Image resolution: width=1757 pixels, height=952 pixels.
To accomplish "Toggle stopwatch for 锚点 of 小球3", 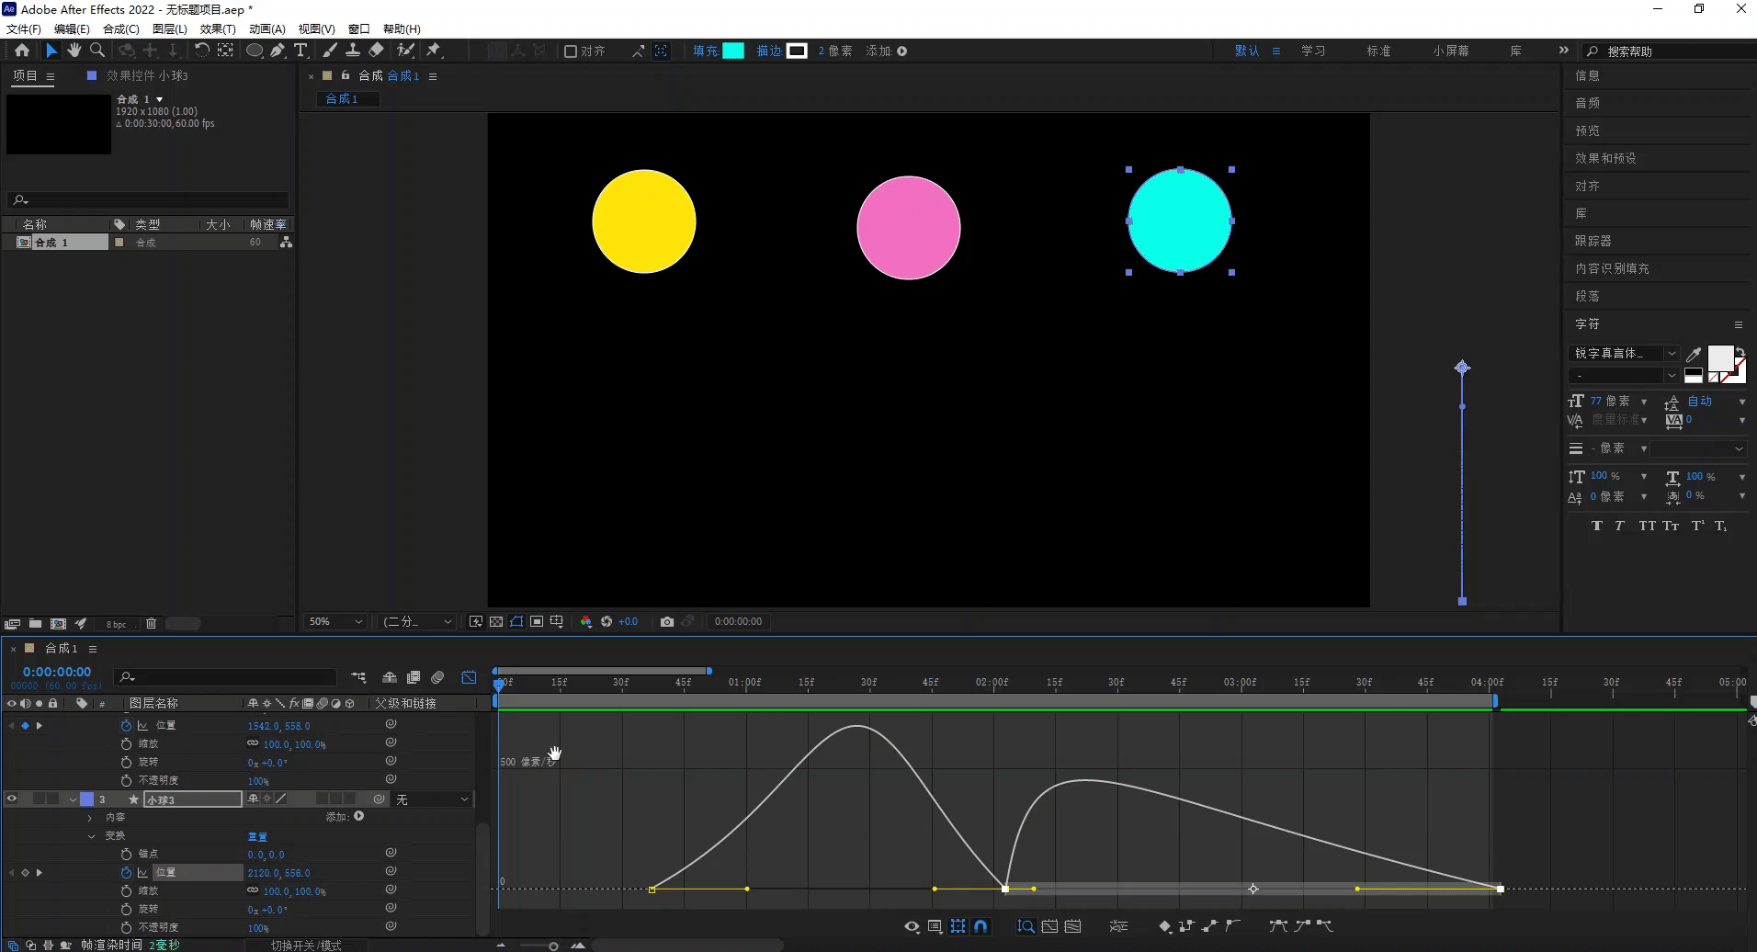I will 126,854.
